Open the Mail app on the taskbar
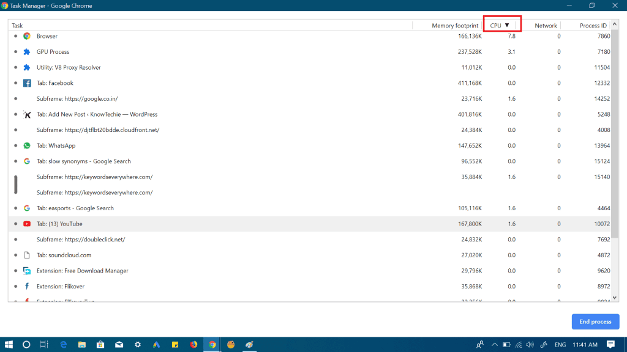This screenshot has height=352, width=627. coord(119,345)
